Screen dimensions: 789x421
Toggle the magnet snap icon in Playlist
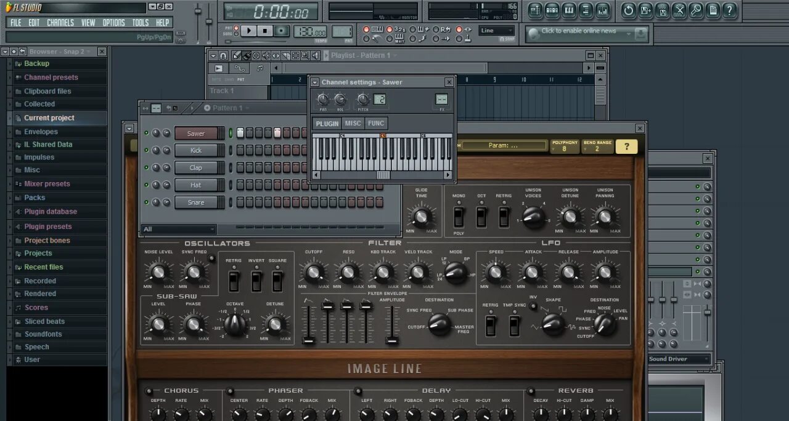click(x=223, y=55)
